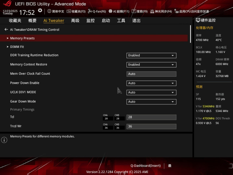Open Gear Down Mode dropdown
Screen dimensions: 233x175
(151, 102)
